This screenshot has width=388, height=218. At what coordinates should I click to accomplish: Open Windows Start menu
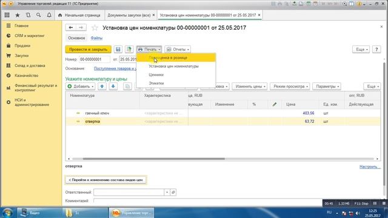coord(8,213)
